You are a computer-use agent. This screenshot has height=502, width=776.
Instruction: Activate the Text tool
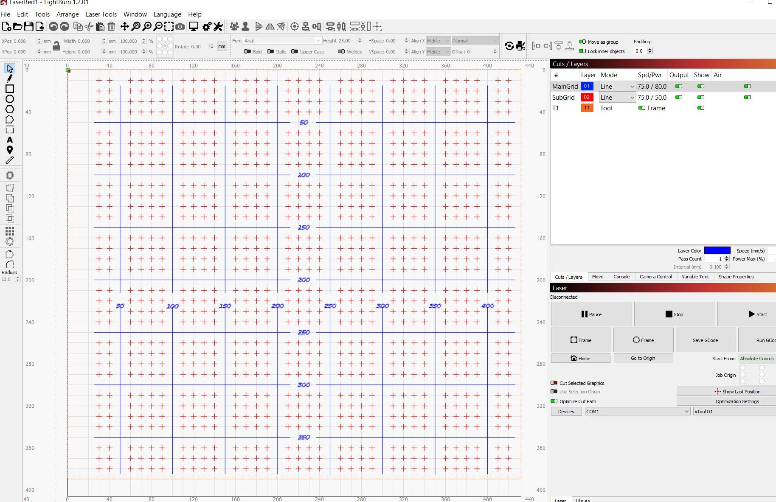tap(9, 140)
